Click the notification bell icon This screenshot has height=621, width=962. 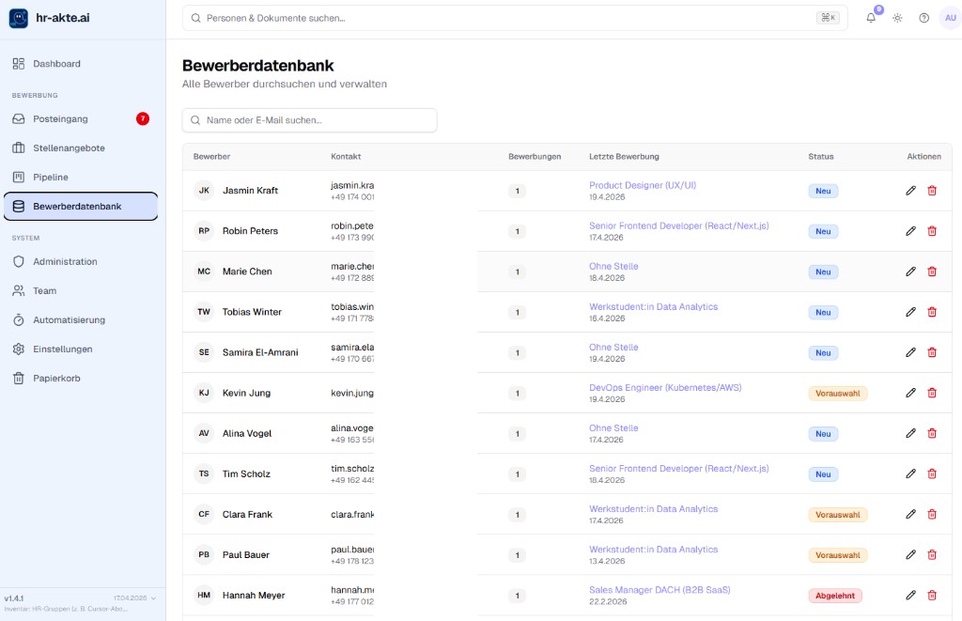(x=871, y=18)
